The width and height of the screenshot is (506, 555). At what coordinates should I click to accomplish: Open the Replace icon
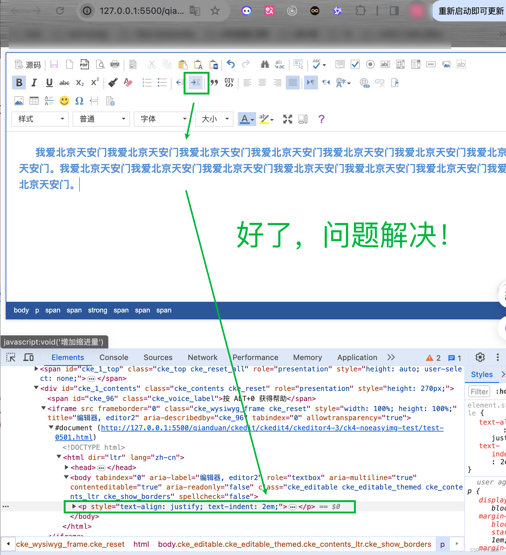280,65
